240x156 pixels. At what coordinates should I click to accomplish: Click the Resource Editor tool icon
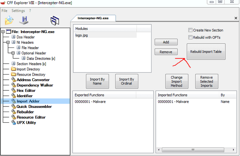point(14,117)
